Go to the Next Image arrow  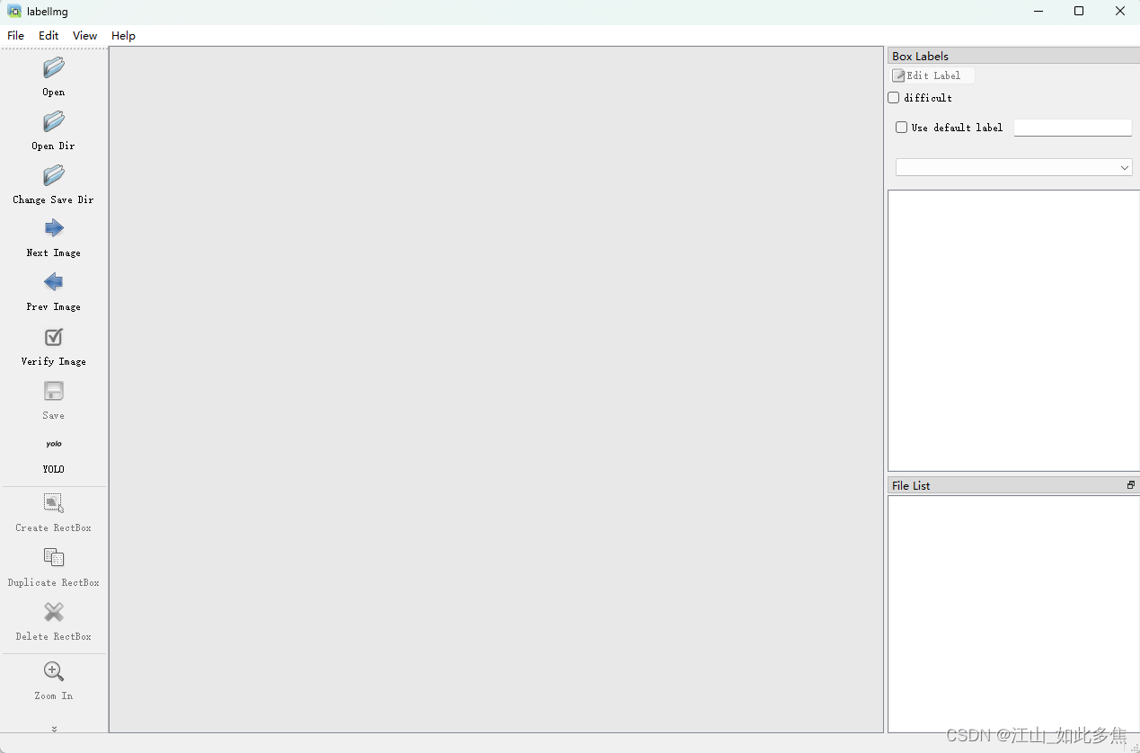(x=54, y=228)
